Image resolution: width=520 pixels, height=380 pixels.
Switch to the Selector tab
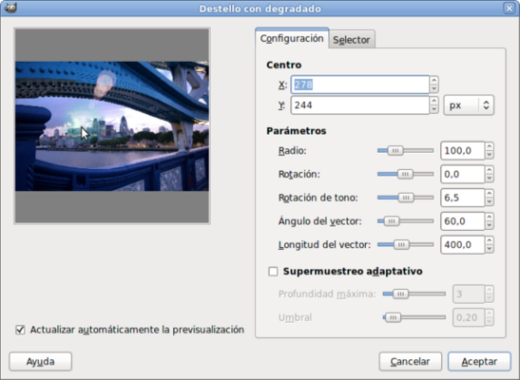point(352,40)
